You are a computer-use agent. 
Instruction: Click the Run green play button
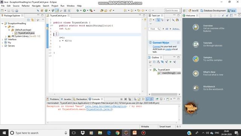pos(84,11)
